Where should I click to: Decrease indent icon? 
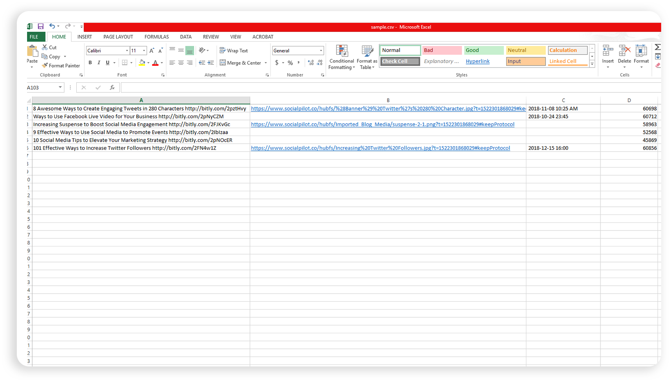(x=202, y=63)
